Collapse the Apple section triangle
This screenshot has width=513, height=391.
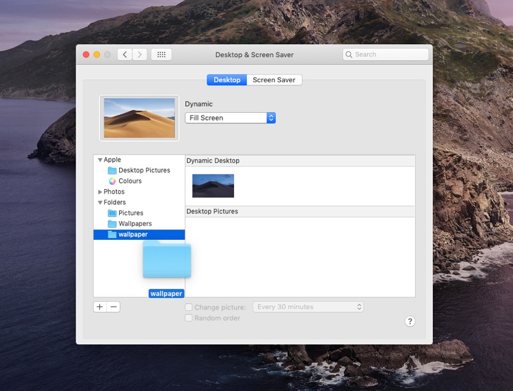[x=100, y=160]
